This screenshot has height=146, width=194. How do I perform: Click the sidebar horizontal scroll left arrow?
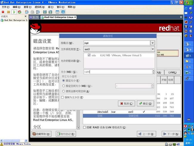pos(1,141)
